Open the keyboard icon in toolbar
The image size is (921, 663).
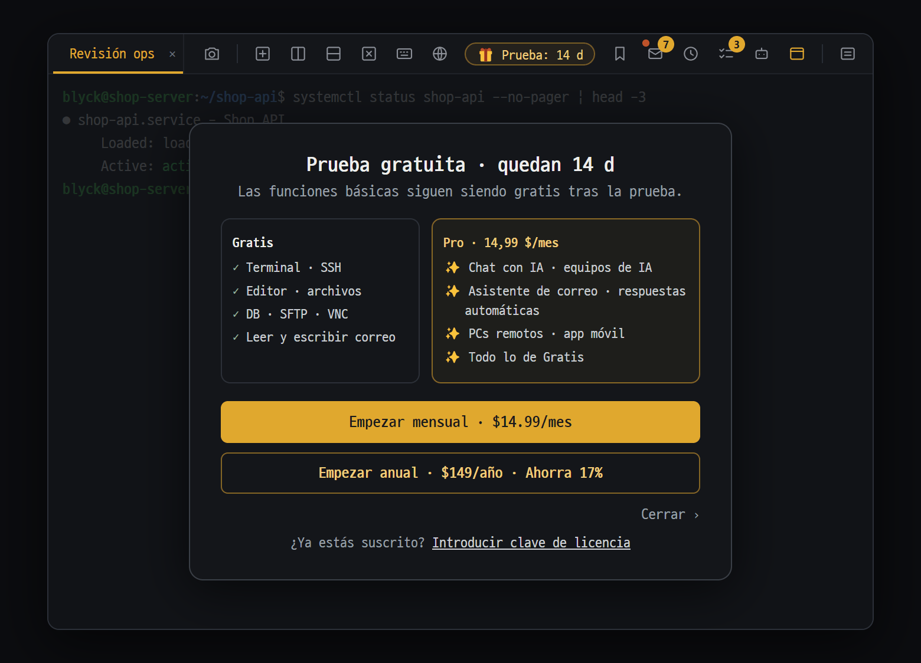(x=404, y=54)
